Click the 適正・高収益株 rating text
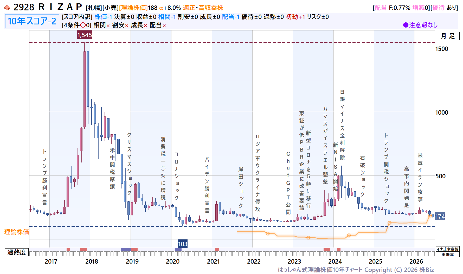This screenshot has height=274, width=463. pyautogui.click(x=203, y=8)
